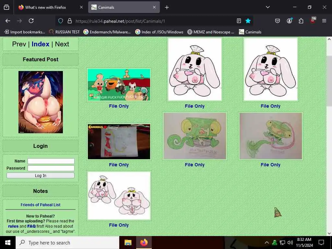Open the tracking protection shield panel
The image size is (332, 249).
tap(61, 21)
